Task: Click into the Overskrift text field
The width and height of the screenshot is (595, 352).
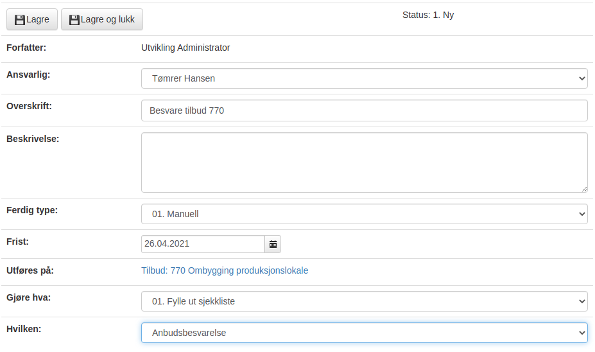Action: pos(365,110)
